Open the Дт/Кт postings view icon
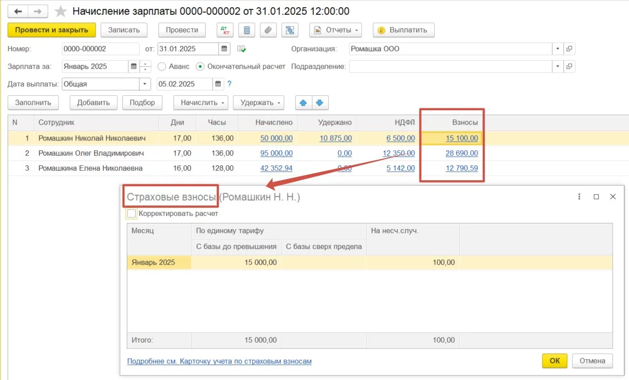Image resolution: width=629 pixels, height=380 pixels. [x=225, y=30]
